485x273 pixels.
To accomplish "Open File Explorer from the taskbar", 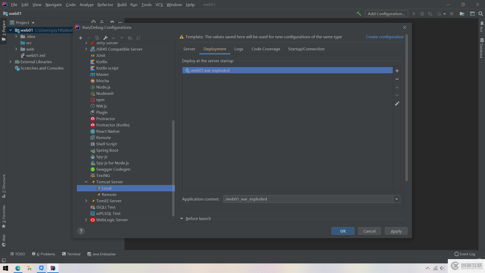I will [30, 268].
